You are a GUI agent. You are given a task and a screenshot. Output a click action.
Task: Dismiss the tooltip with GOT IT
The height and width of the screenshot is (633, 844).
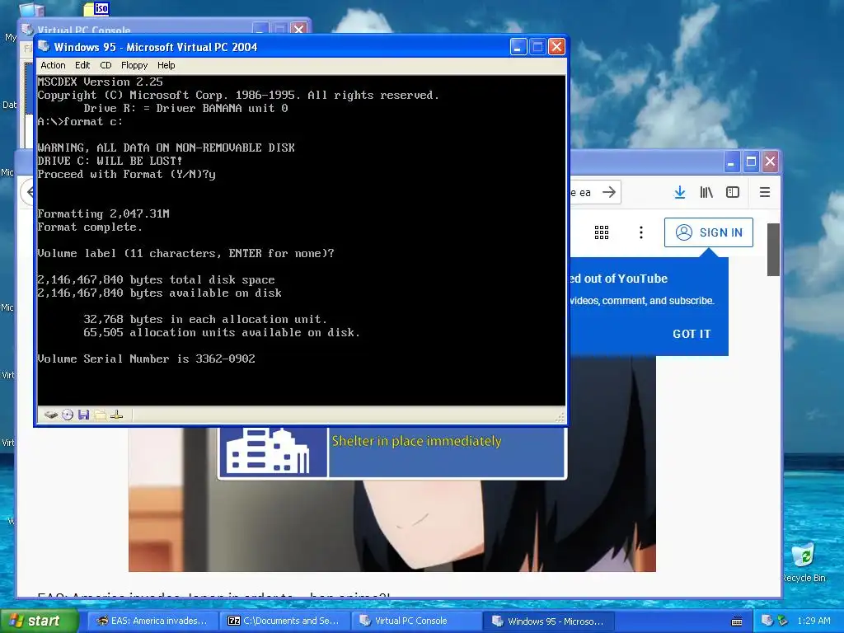(692, 334)
